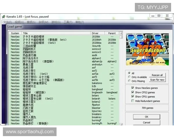
Task: Close the Kawaks window
Action: click(167, 16)
